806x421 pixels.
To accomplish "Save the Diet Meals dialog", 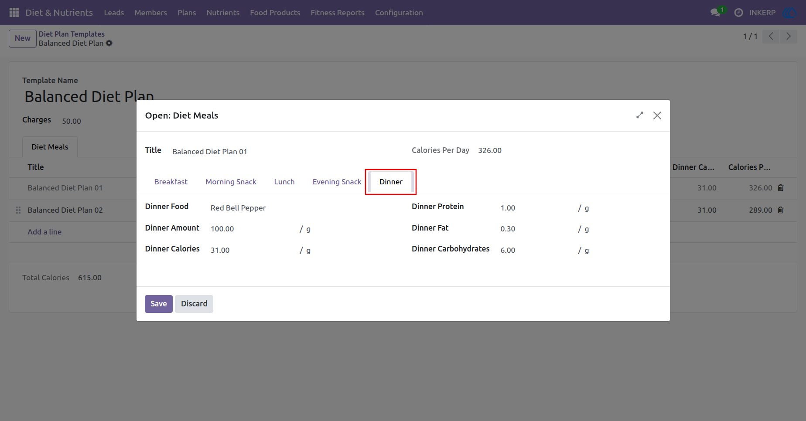I will pyautogui.click(x=159, y=304).
